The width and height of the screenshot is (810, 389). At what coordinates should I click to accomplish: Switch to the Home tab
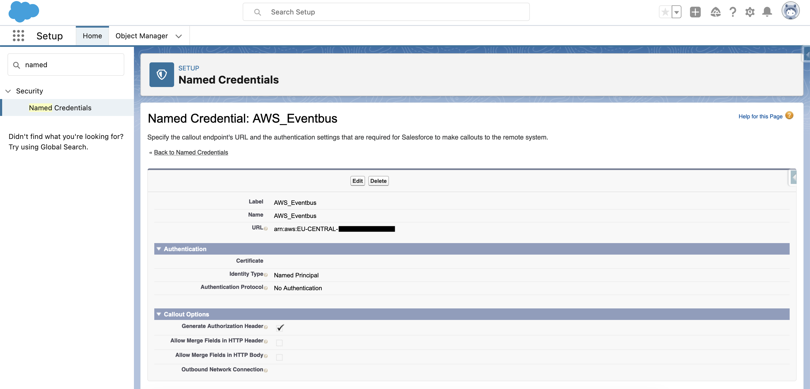[92, 36]
